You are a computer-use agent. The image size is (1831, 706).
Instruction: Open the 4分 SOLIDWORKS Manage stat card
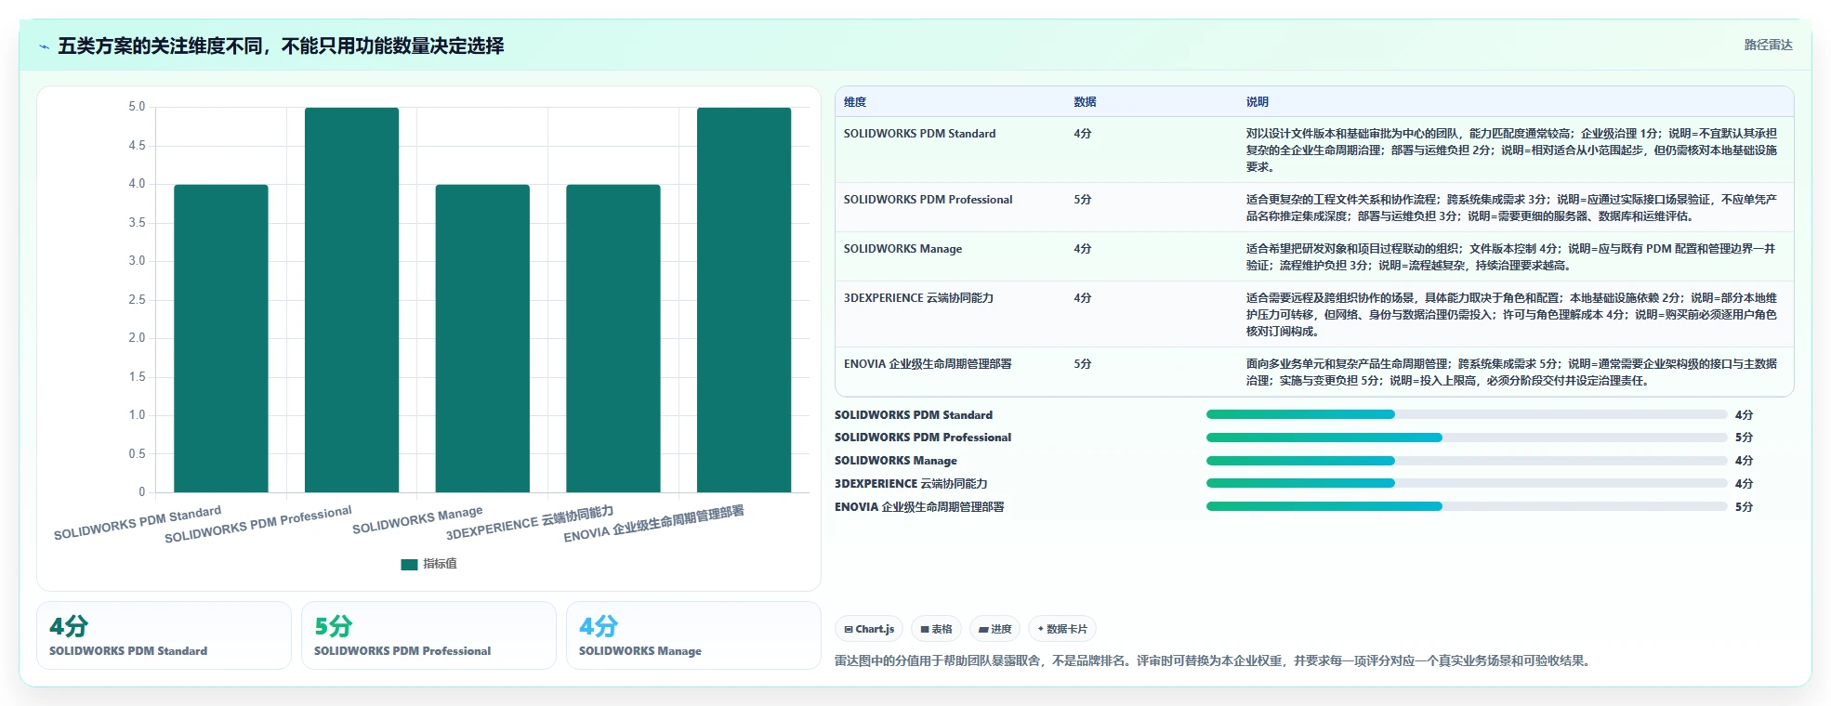coord(693,635)
